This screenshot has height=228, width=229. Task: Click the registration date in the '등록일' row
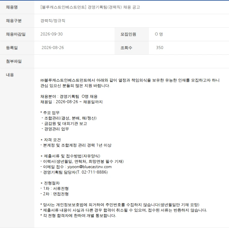point(53,48)
